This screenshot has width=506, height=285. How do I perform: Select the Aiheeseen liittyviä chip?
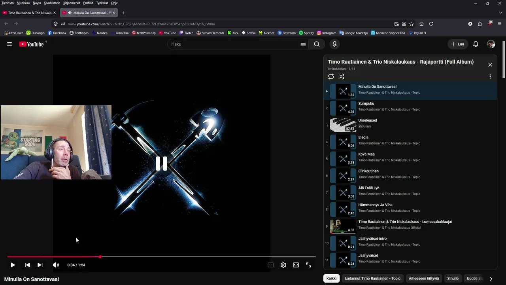424,278
